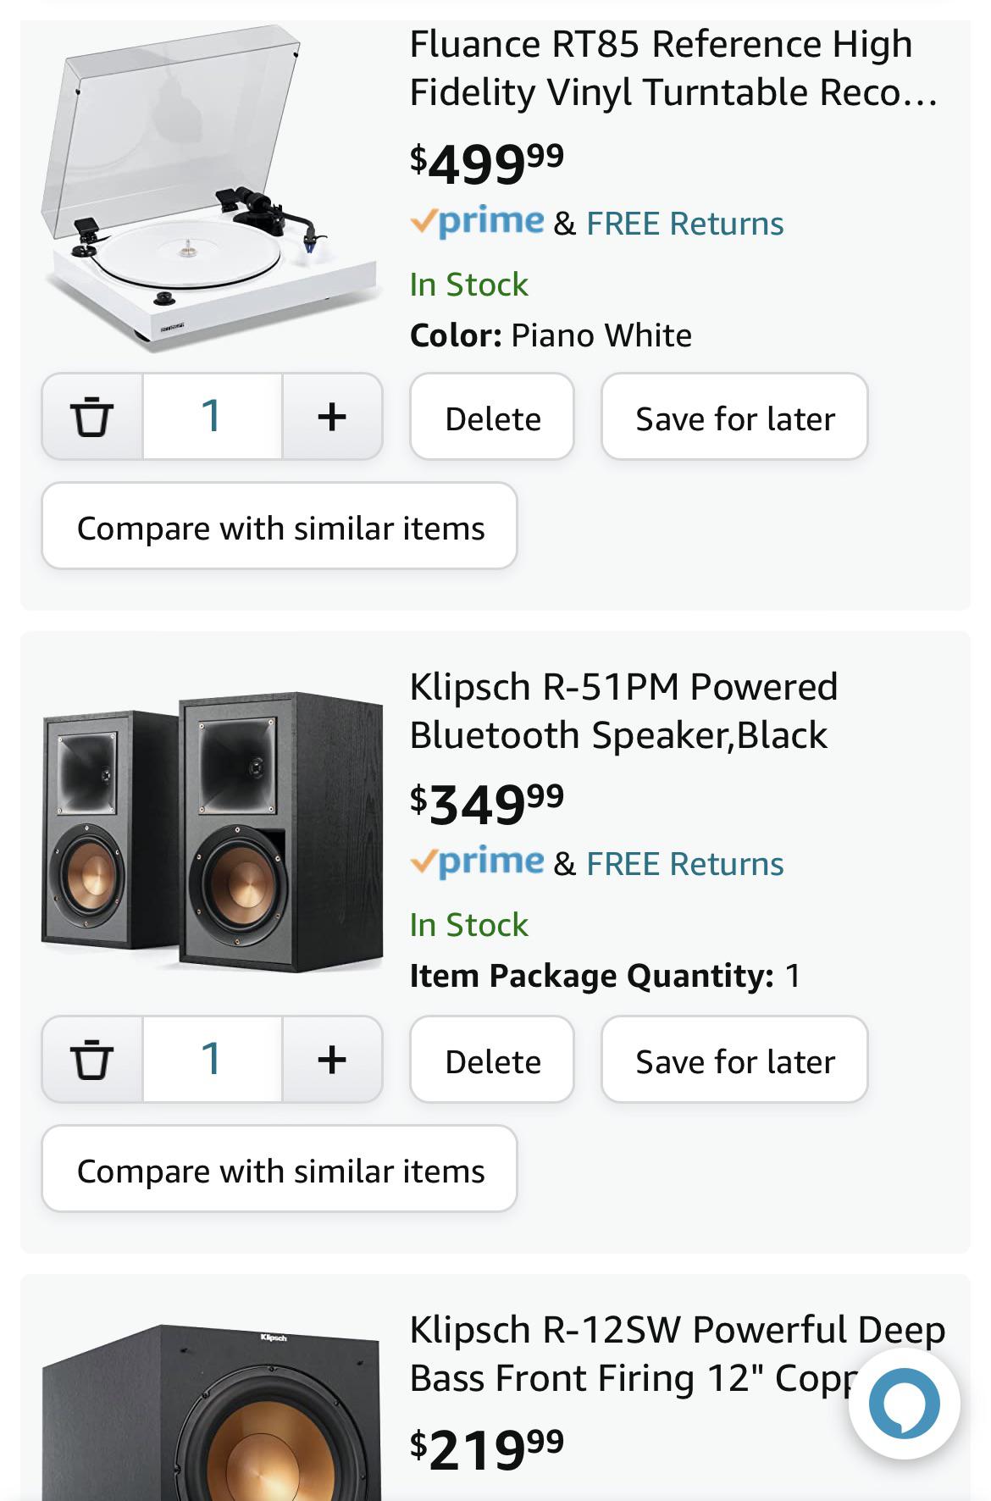Open FREE Returns link for Fluance turntable
The image size is (991, 1501).
684,224
